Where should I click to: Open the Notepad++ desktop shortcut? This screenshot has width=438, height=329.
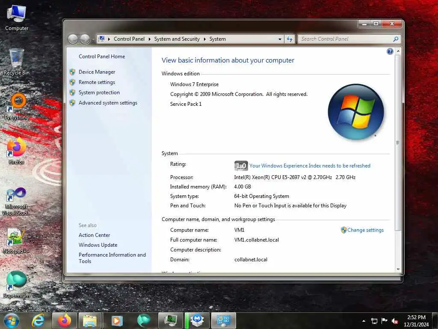16,241
